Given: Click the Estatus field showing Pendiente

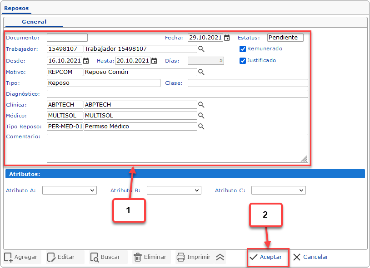Looking at the screenshot, I should (285, 38).
